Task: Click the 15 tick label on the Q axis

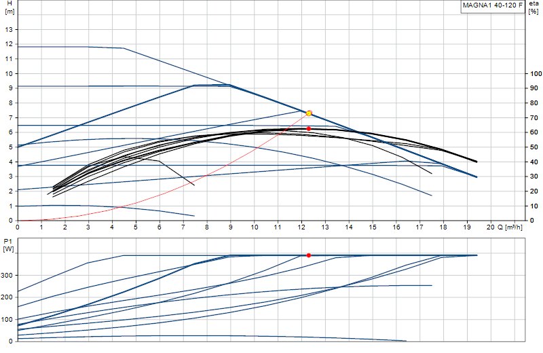Action: tap(372, 227)
